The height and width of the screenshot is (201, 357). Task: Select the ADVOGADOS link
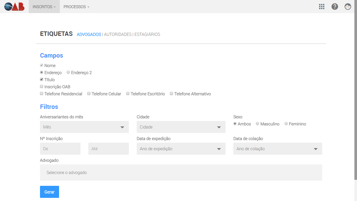[x=89, y=34]
